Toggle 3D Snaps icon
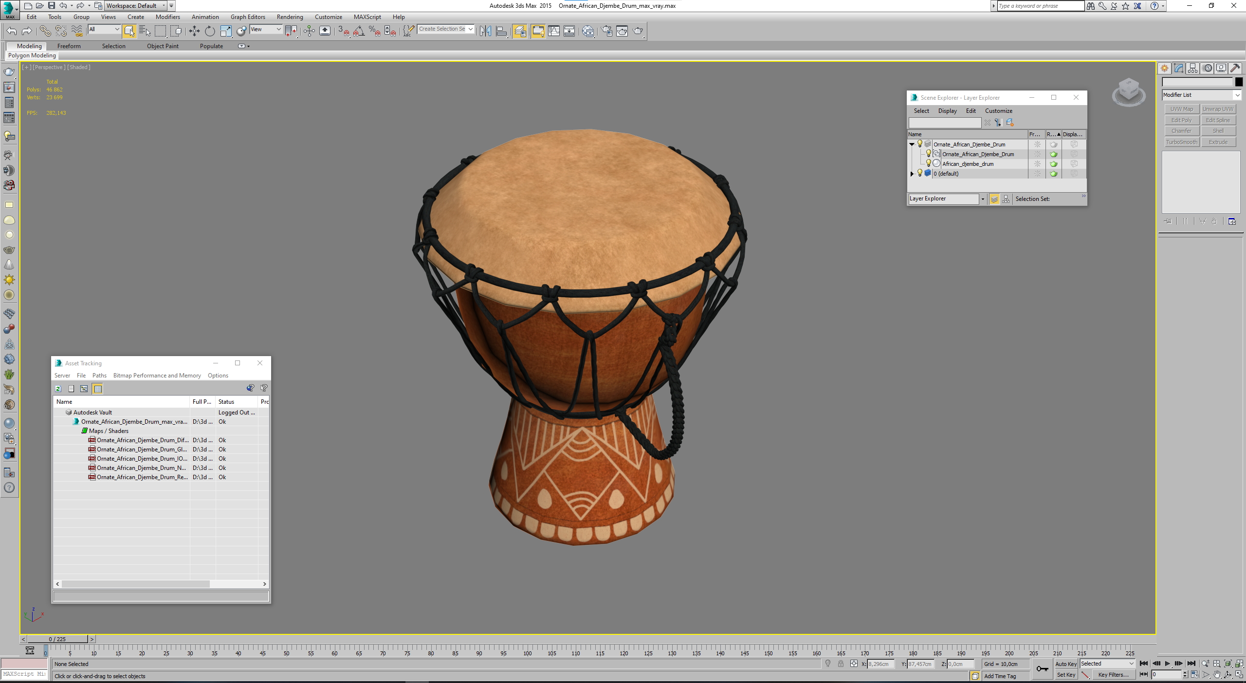Image resolution: width=1246 pixels, height=683 pixels. click(344, 31)
